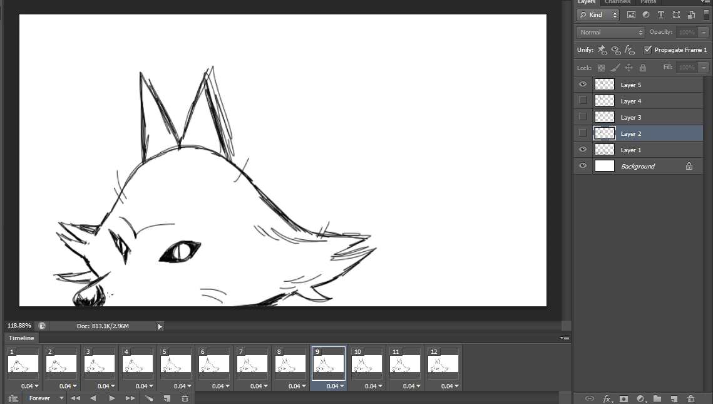Duplicate selected frame in Timeline

(x=167, y=398)
